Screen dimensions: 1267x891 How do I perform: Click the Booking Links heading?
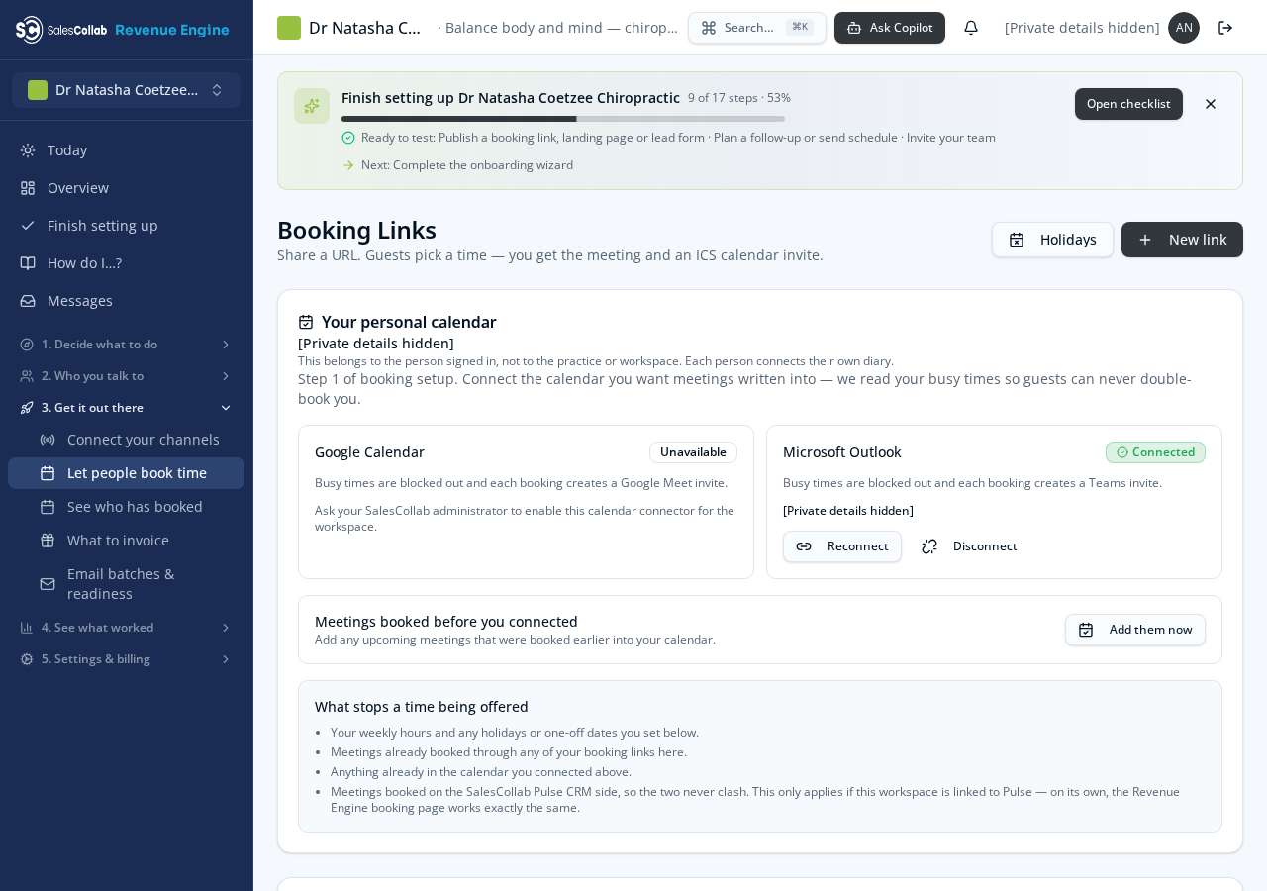point(356,230)
